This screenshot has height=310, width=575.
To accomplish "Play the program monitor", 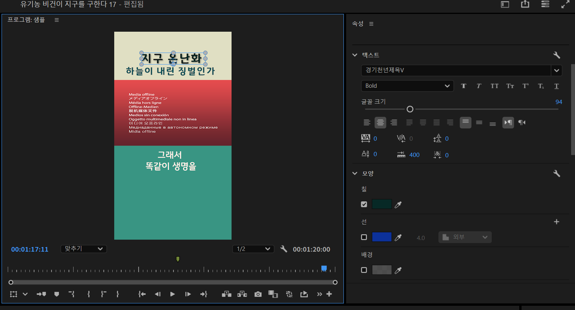I will (x=173, y=294).
